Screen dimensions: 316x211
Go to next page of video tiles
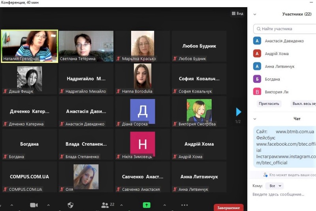pyautogui.click(x=239, y=112)
